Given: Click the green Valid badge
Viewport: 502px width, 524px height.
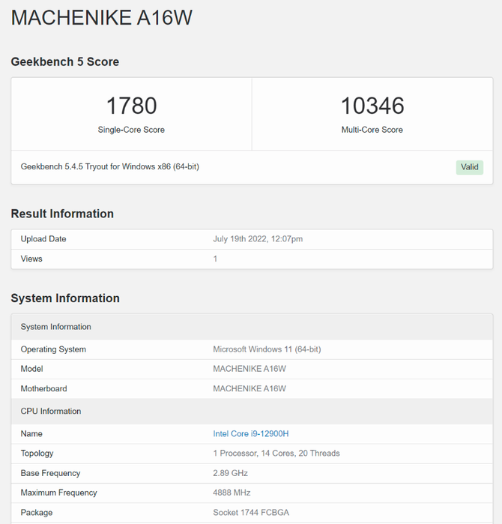Looking at the screenshot, I should tap(469, 167).
